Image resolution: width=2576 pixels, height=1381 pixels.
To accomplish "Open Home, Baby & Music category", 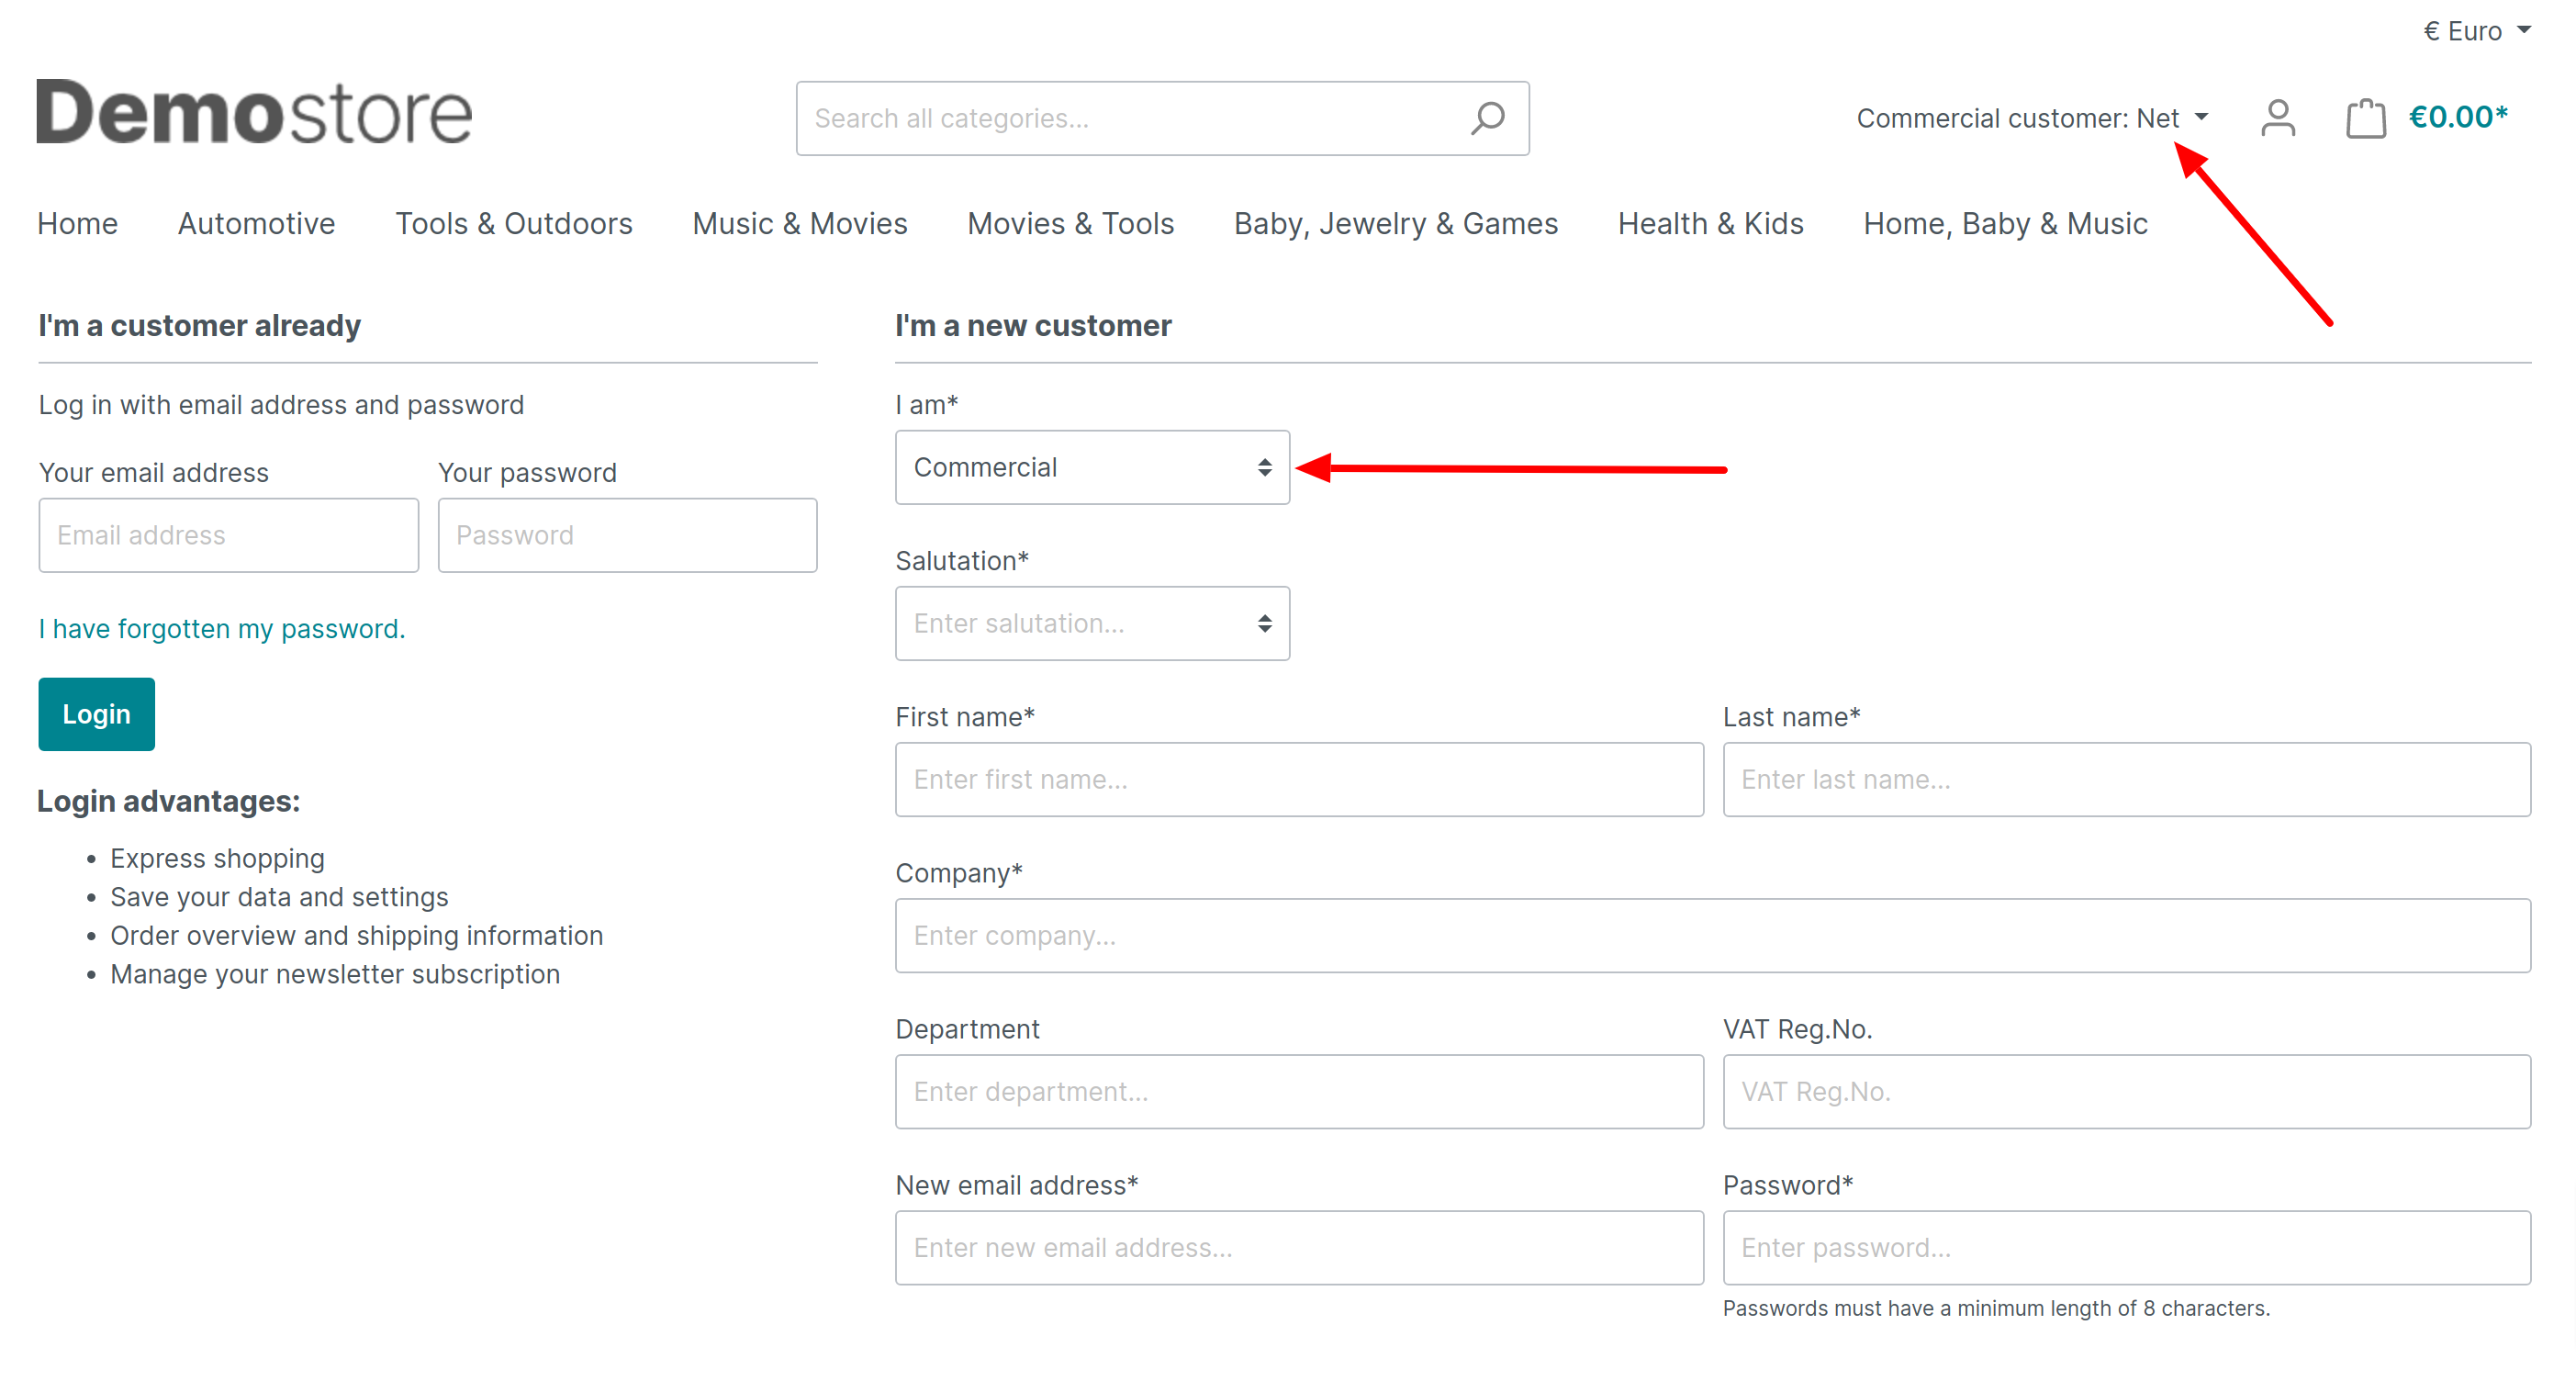I will (x=2004, y=223).
